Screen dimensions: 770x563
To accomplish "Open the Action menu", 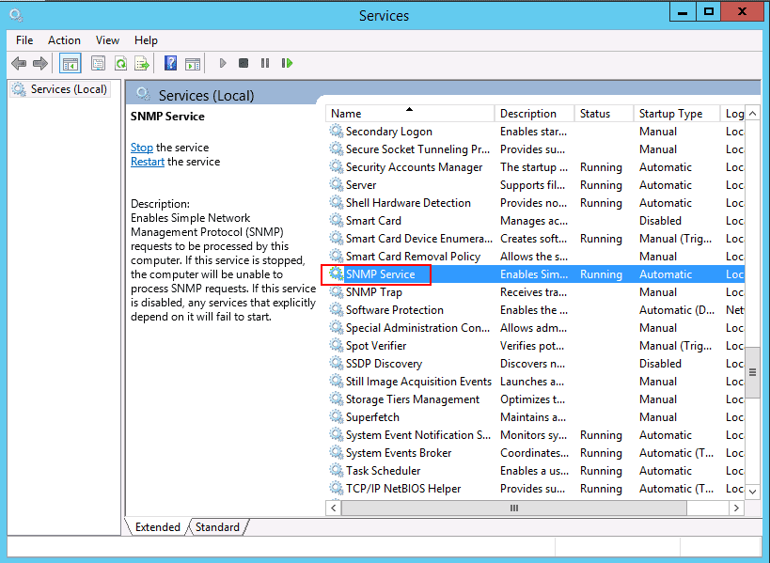I will click(x=64, y=40).
